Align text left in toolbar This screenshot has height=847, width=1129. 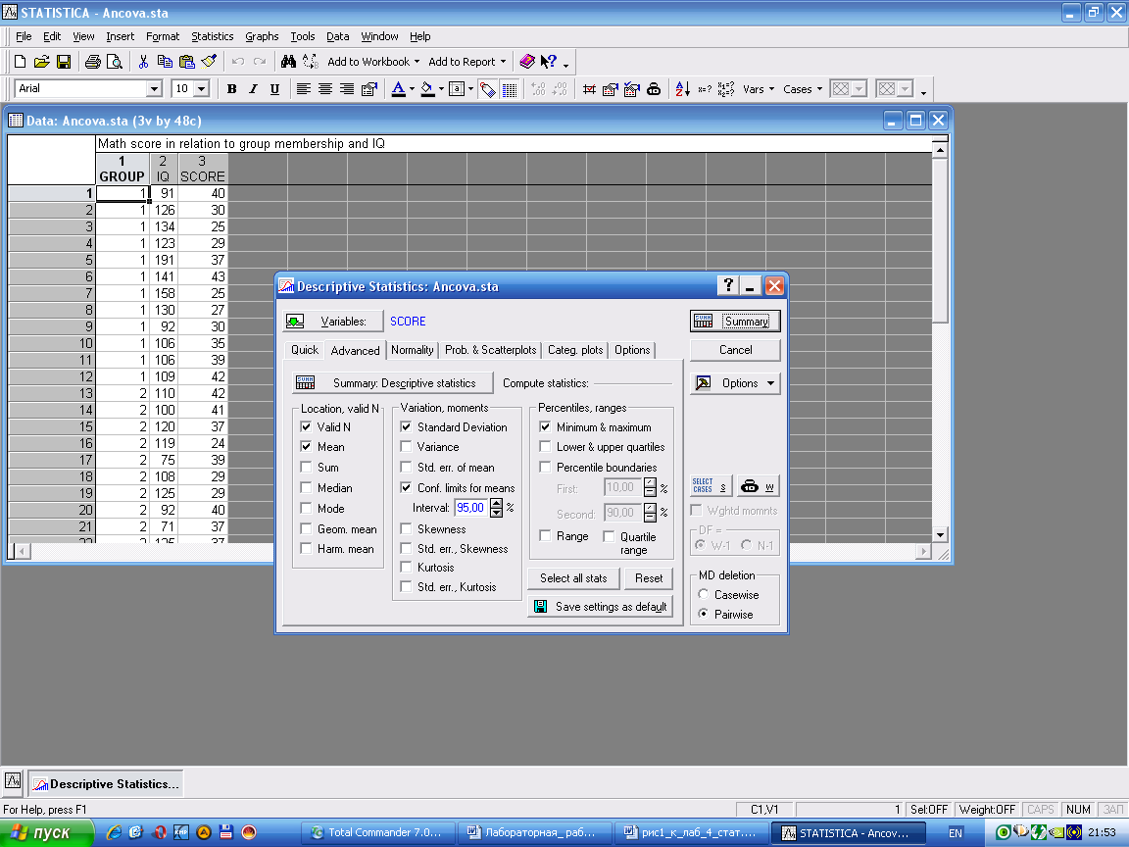tap(303, 89)
